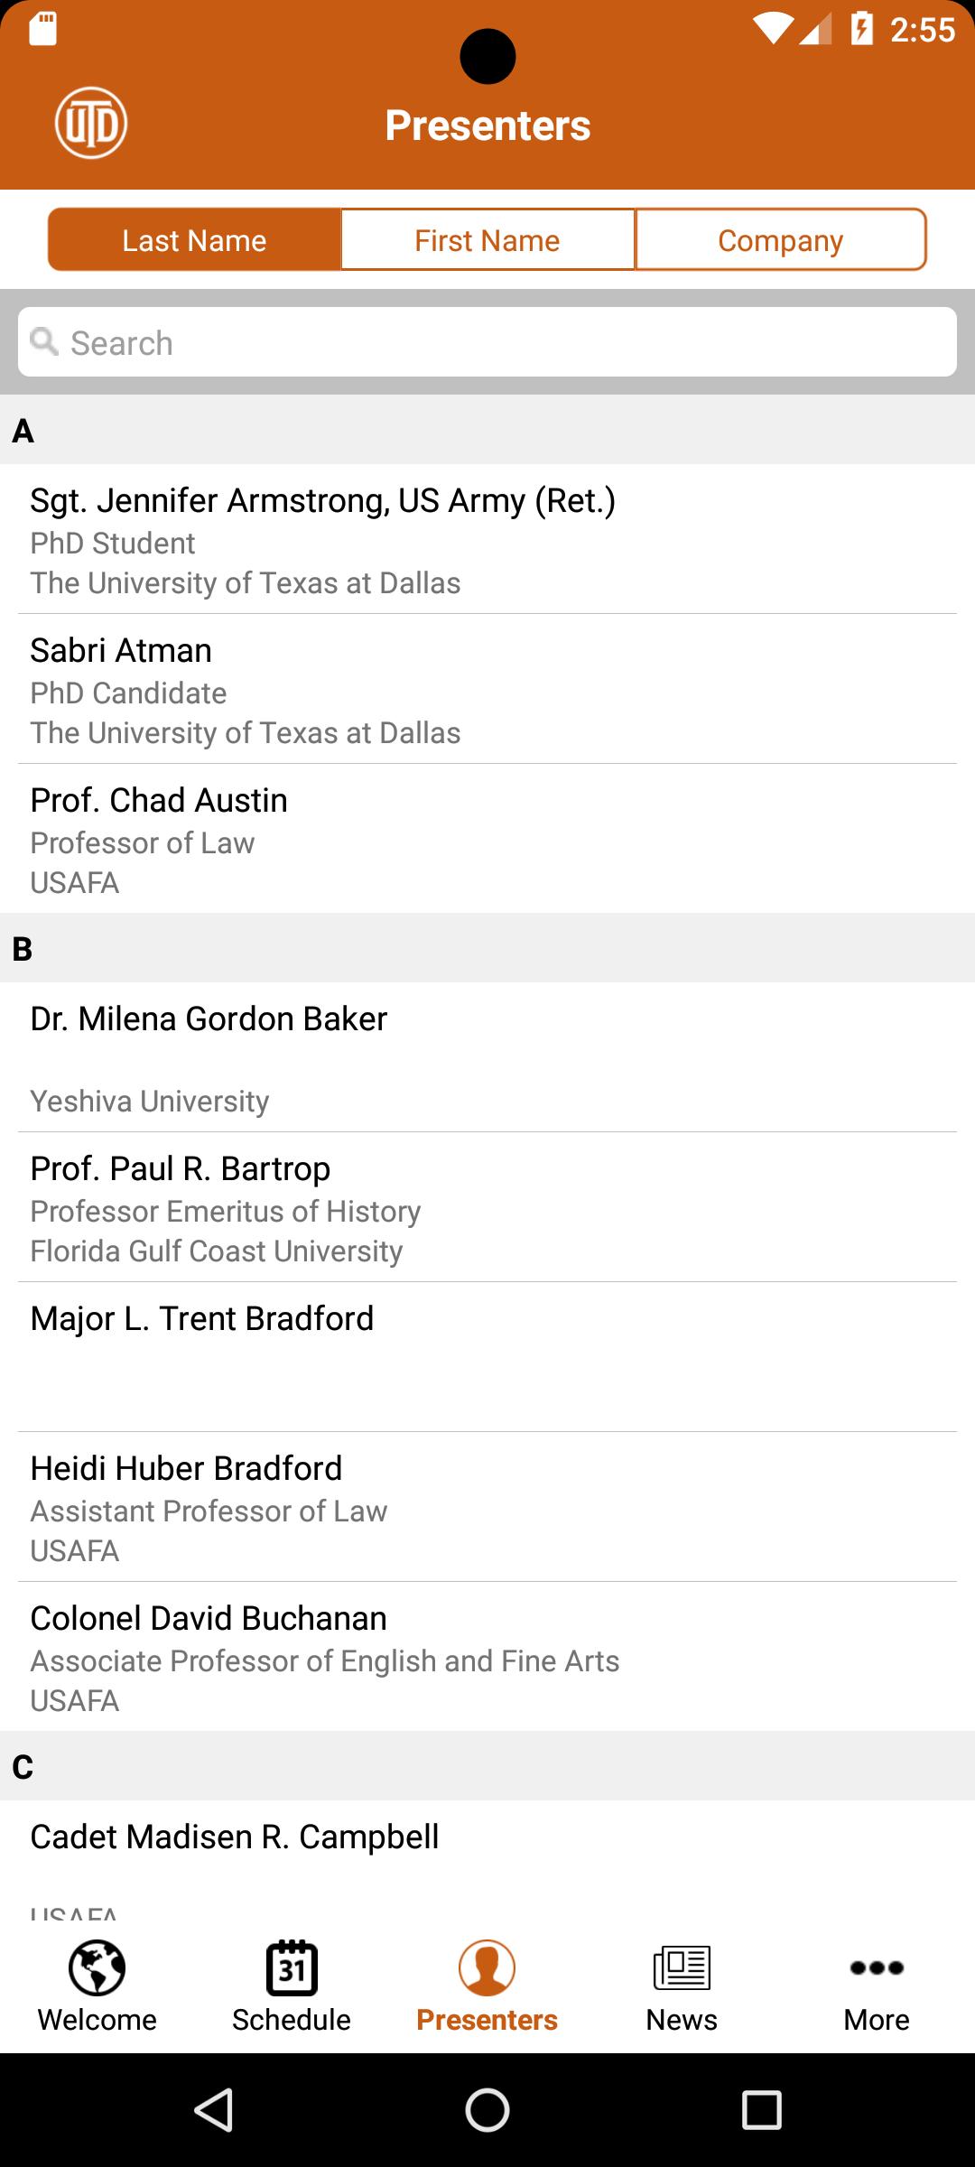Sort presenters by Company

[781, 240]
